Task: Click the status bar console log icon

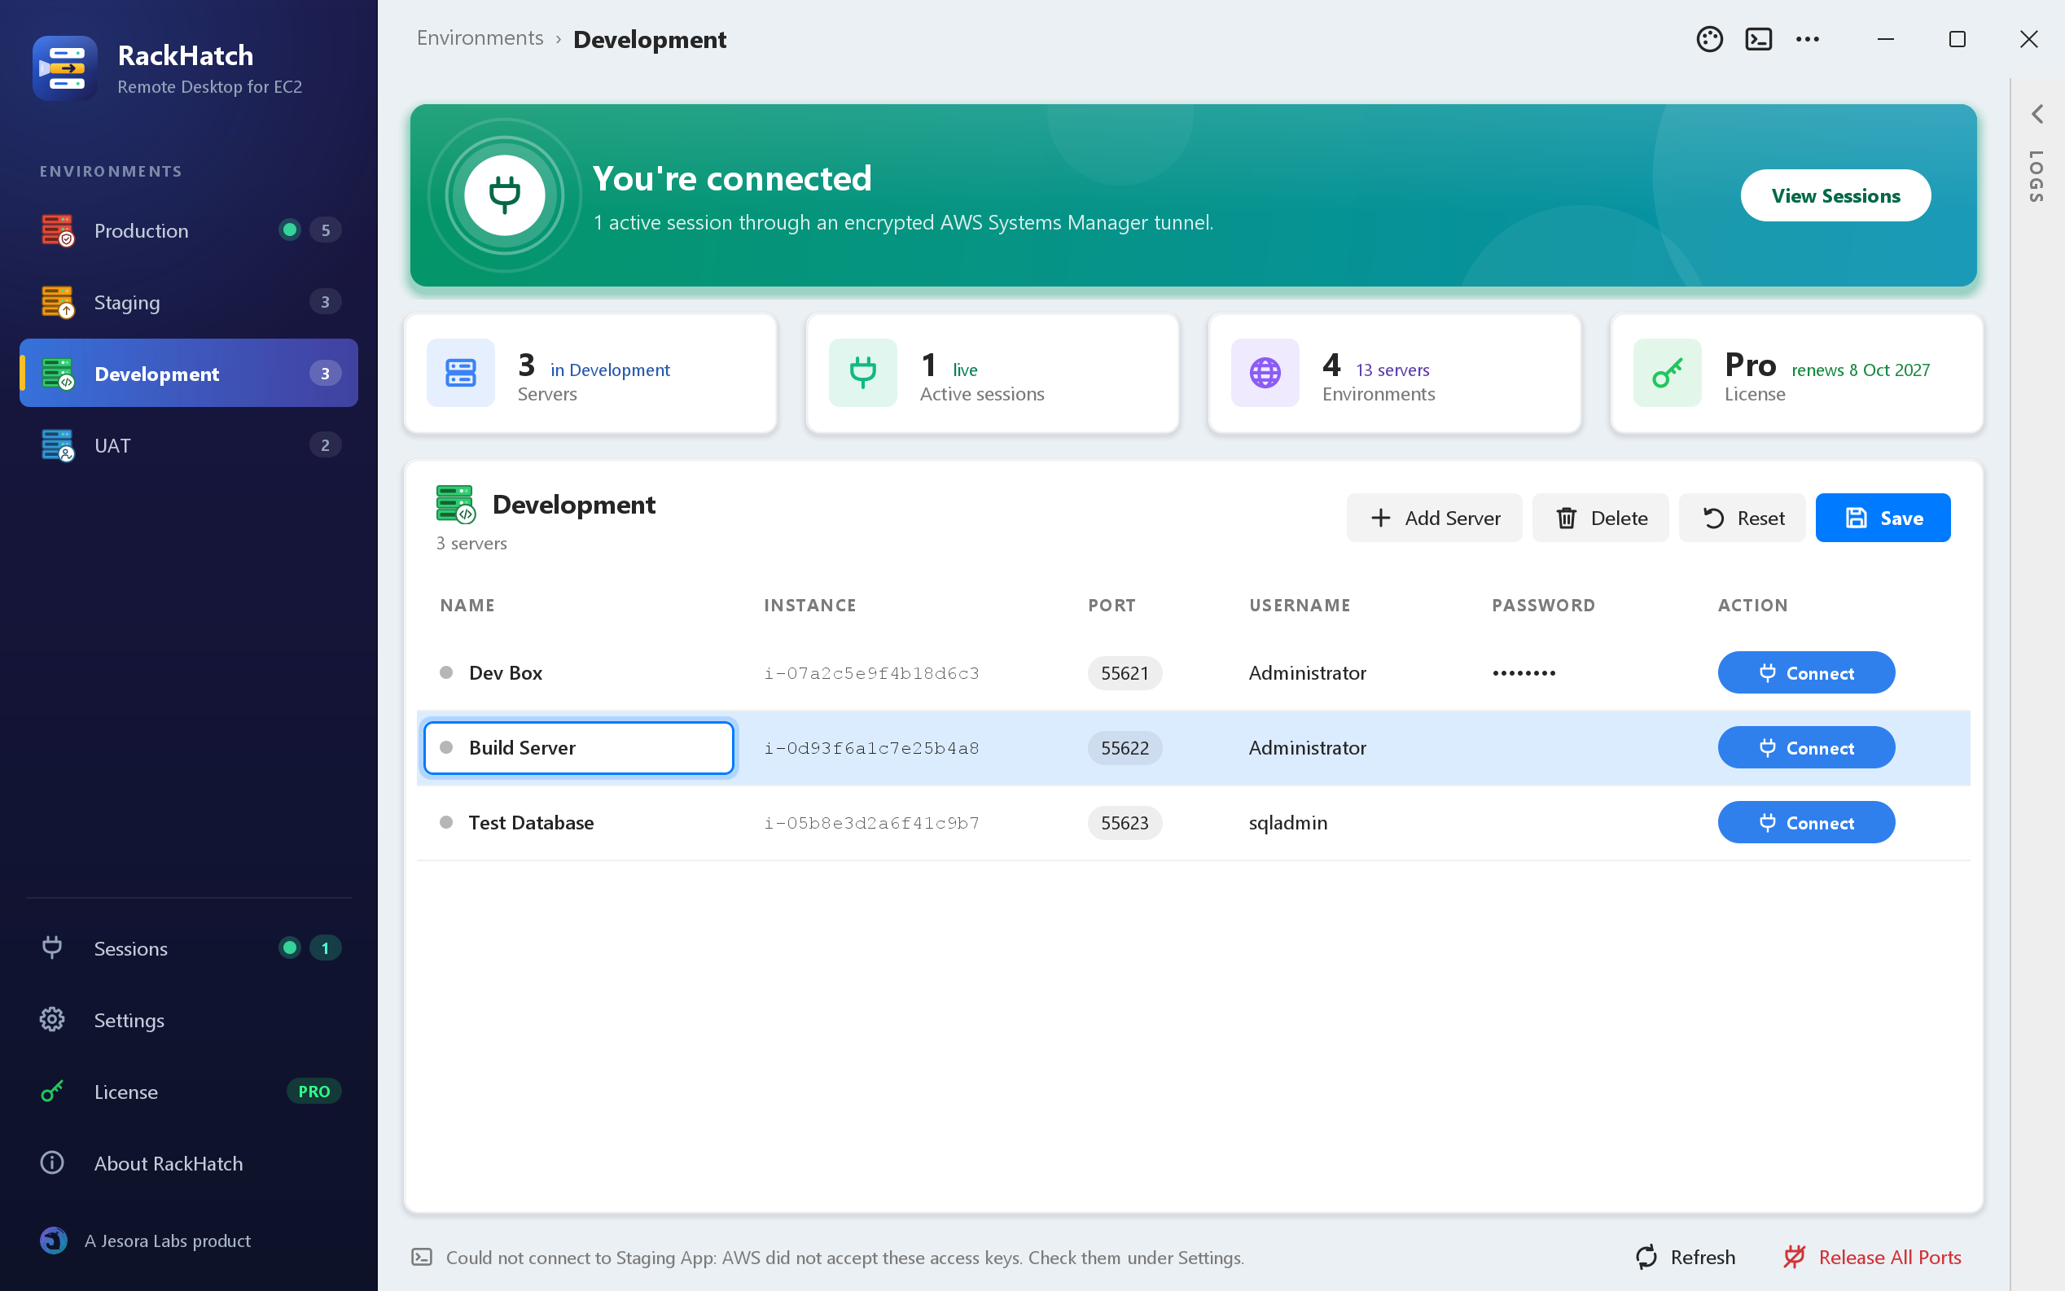Action: (422, 1257)
